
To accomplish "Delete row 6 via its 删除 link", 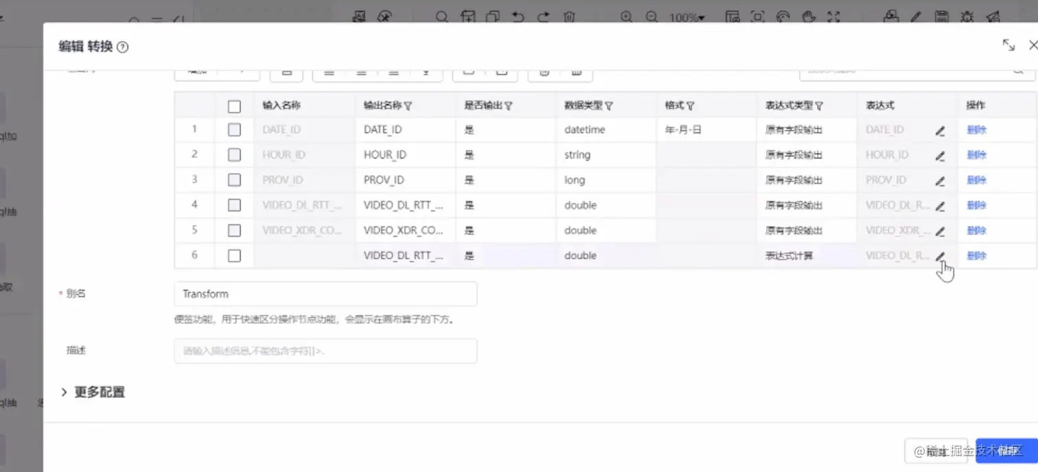I will (976, 255).
